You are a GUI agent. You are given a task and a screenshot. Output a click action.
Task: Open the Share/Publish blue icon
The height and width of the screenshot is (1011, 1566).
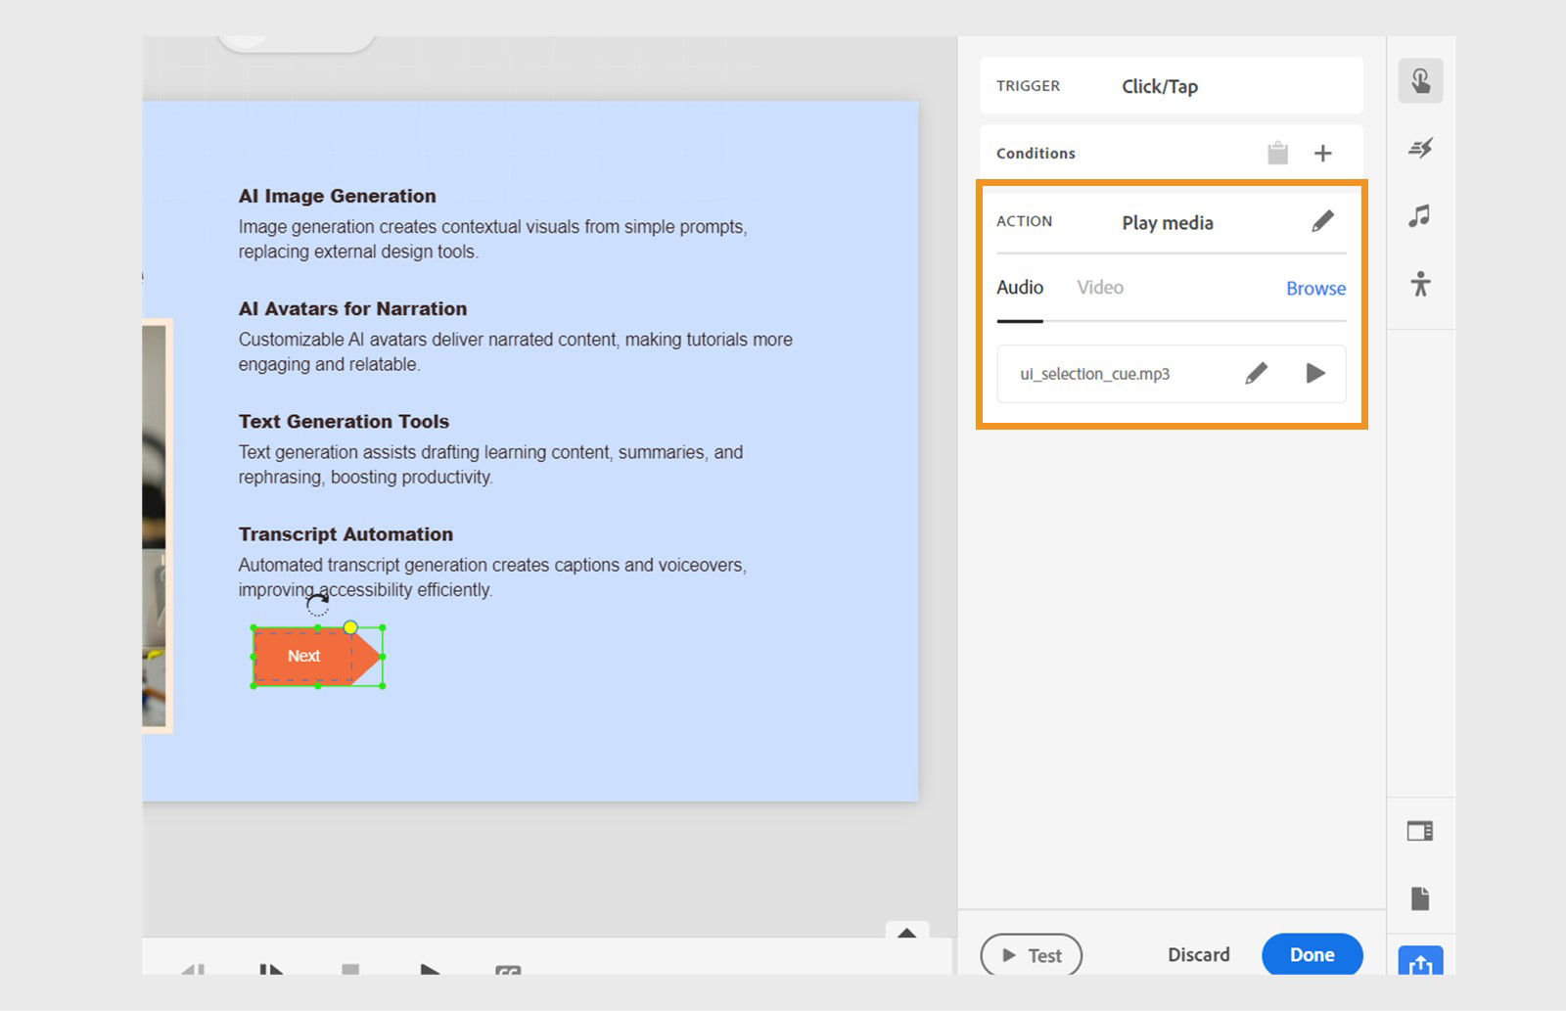coord(1421,965)
